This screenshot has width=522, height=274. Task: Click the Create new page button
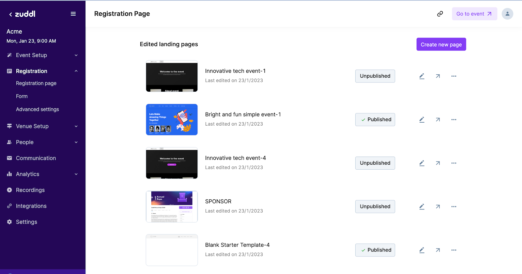pyautogui.click(x=441, y=44)
